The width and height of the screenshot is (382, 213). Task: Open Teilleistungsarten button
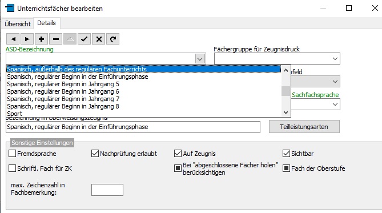pyautogui.click(x=304, y=127)
